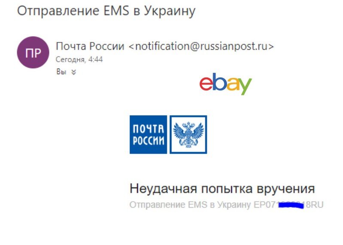Click the blue scribble hiding tracking digits
Viewport: 343px width, 245px height.
coord(291,205)
